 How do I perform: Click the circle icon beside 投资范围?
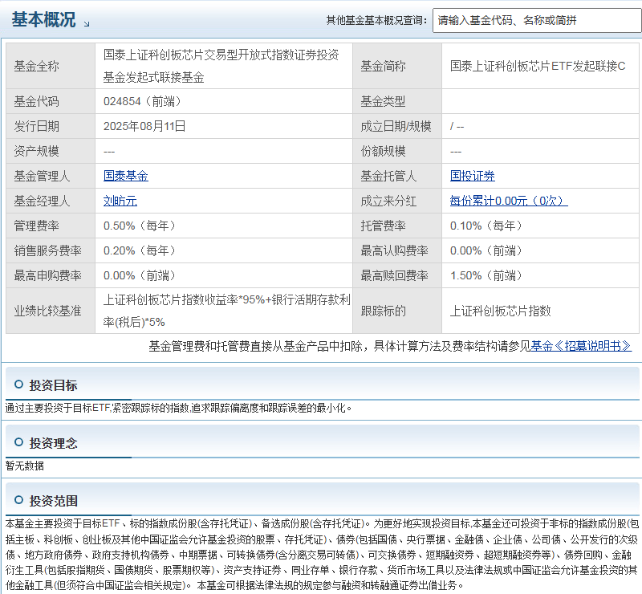(x=18, y=500)
